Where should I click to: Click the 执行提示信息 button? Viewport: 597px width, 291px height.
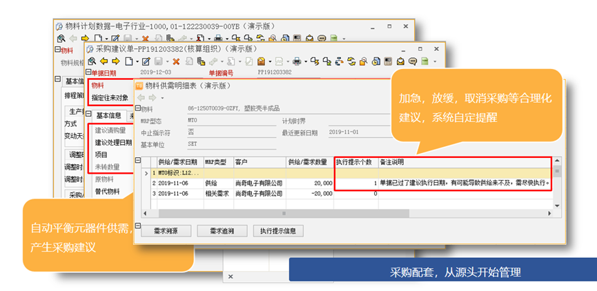point(278,230)
